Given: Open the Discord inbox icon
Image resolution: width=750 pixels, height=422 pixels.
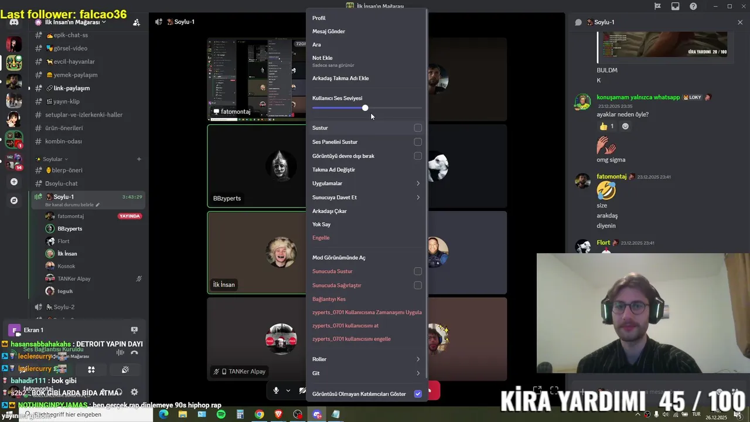Looking at the screenshot, I should coord(676,6).
